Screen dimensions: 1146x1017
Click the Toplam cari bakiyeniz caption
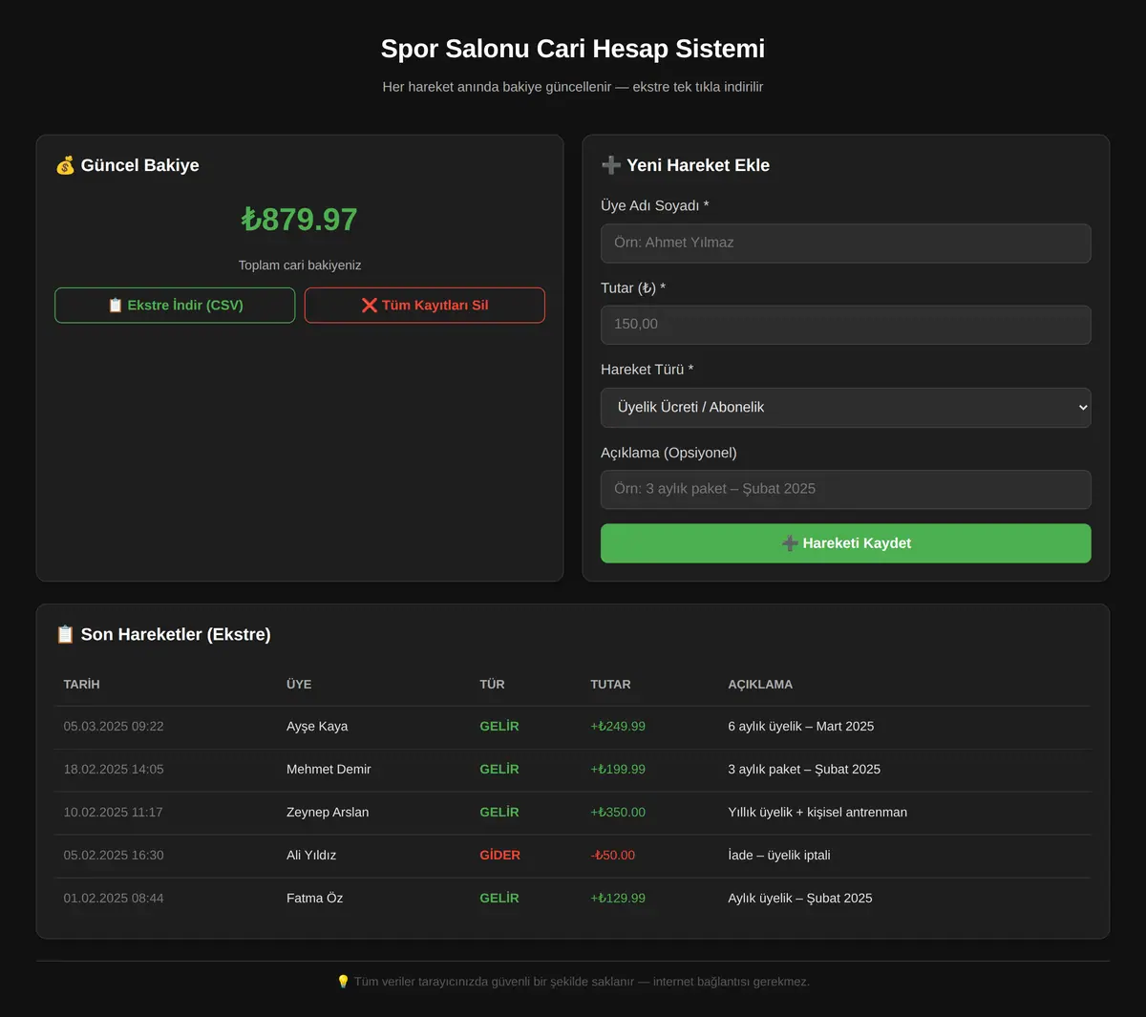point(300,265)
